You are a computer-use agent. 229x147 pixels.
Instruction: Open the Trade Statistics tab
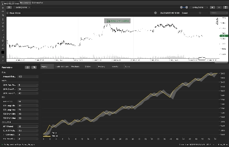click(x=62, y=67)
